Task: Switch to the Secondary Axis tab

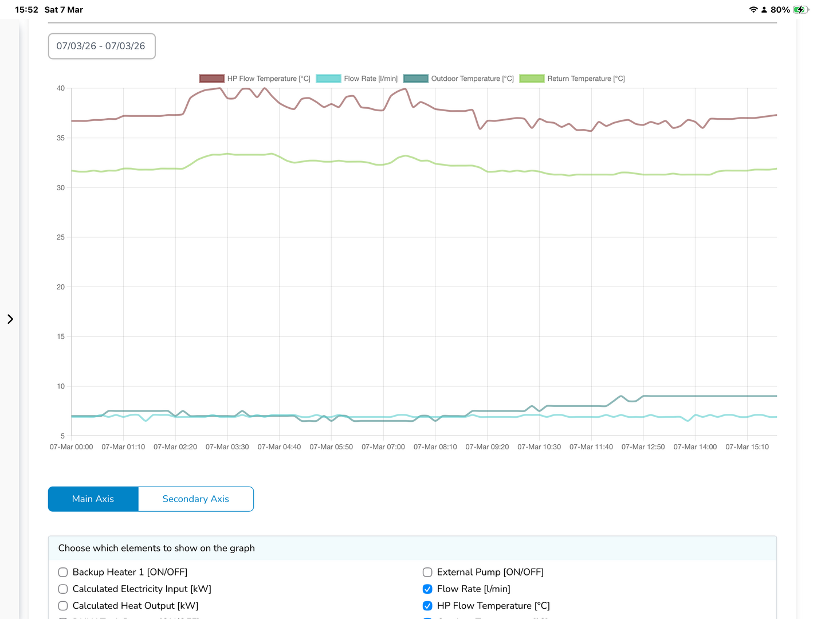Action: click(195, 499)
